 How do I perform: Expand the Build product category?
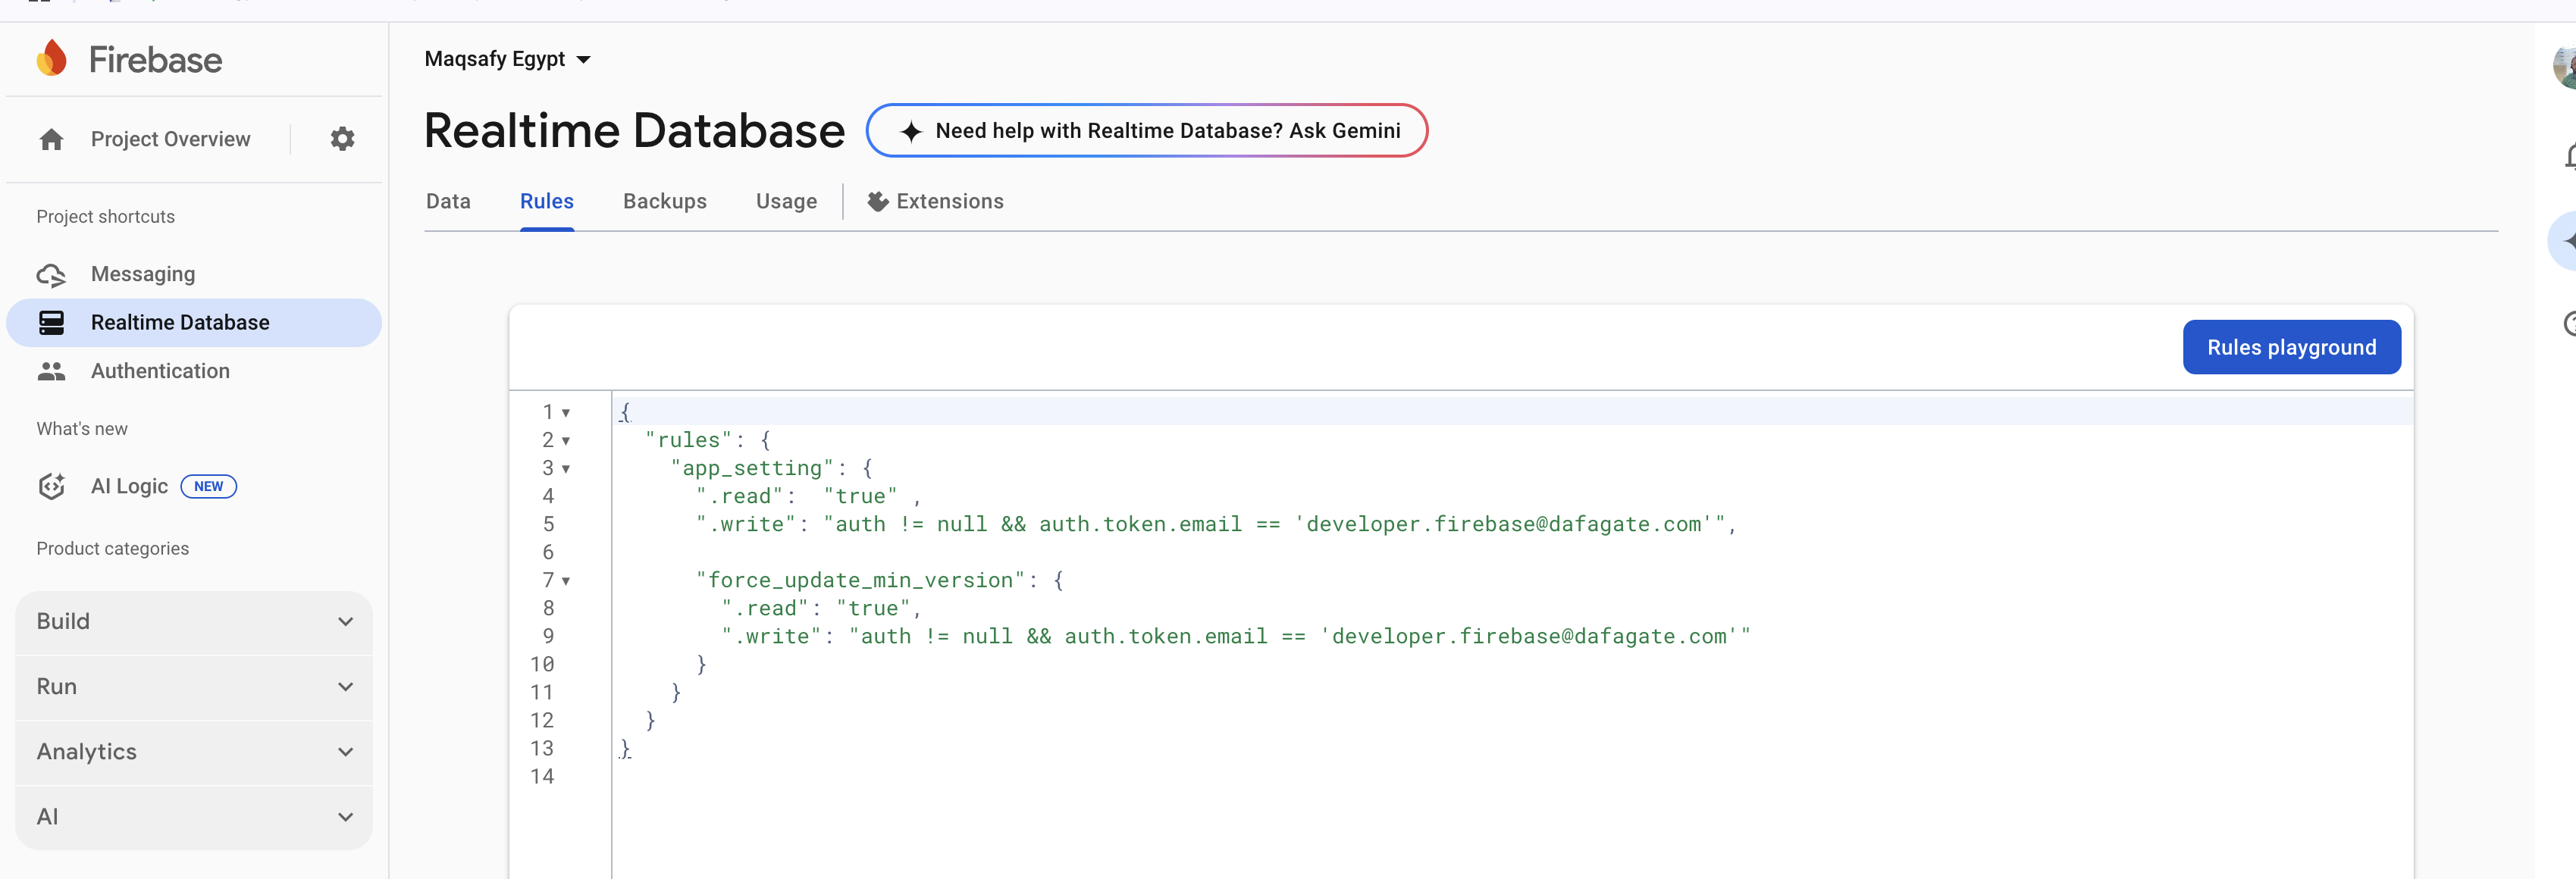point(194,621)
